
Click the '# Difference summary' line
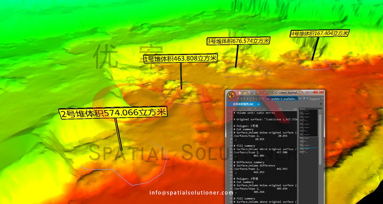pos(248,162)
